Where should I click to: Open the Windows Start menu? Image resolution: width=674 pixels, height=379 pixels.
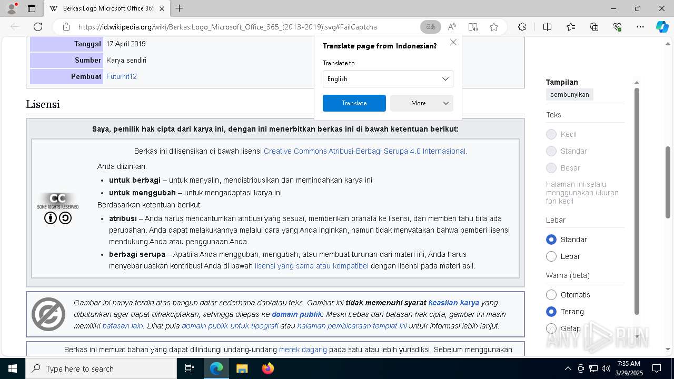pyautogui.click(x=13, y=368)
